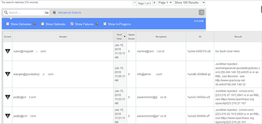Sort by Result column header

[x=238, y=37]
